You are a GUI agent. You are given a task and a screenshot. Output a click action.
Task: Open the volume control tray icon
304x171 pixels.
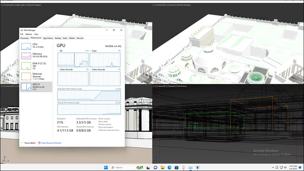(285, 167)
